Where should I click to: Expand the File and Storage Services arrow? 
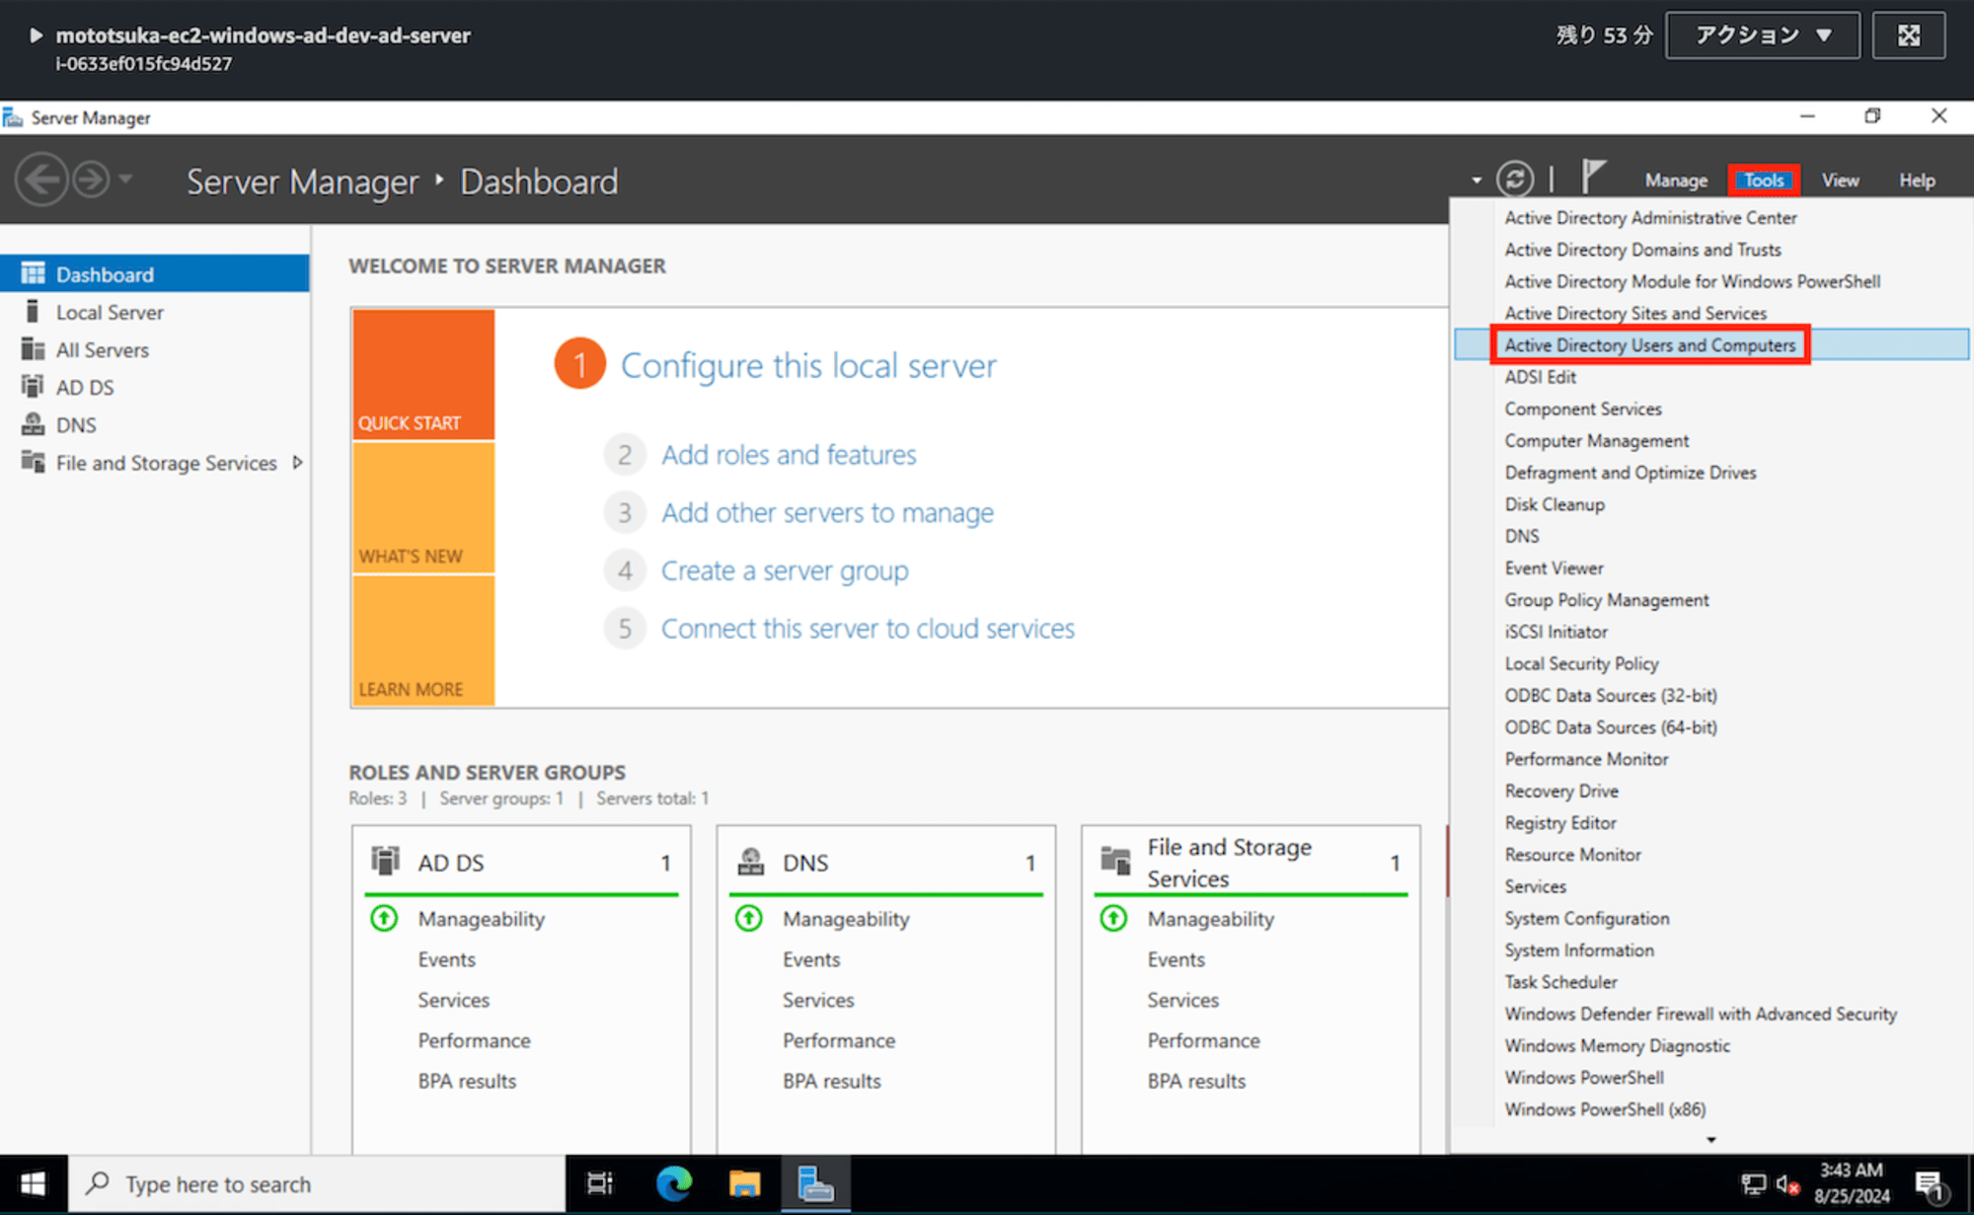(297, 462)
